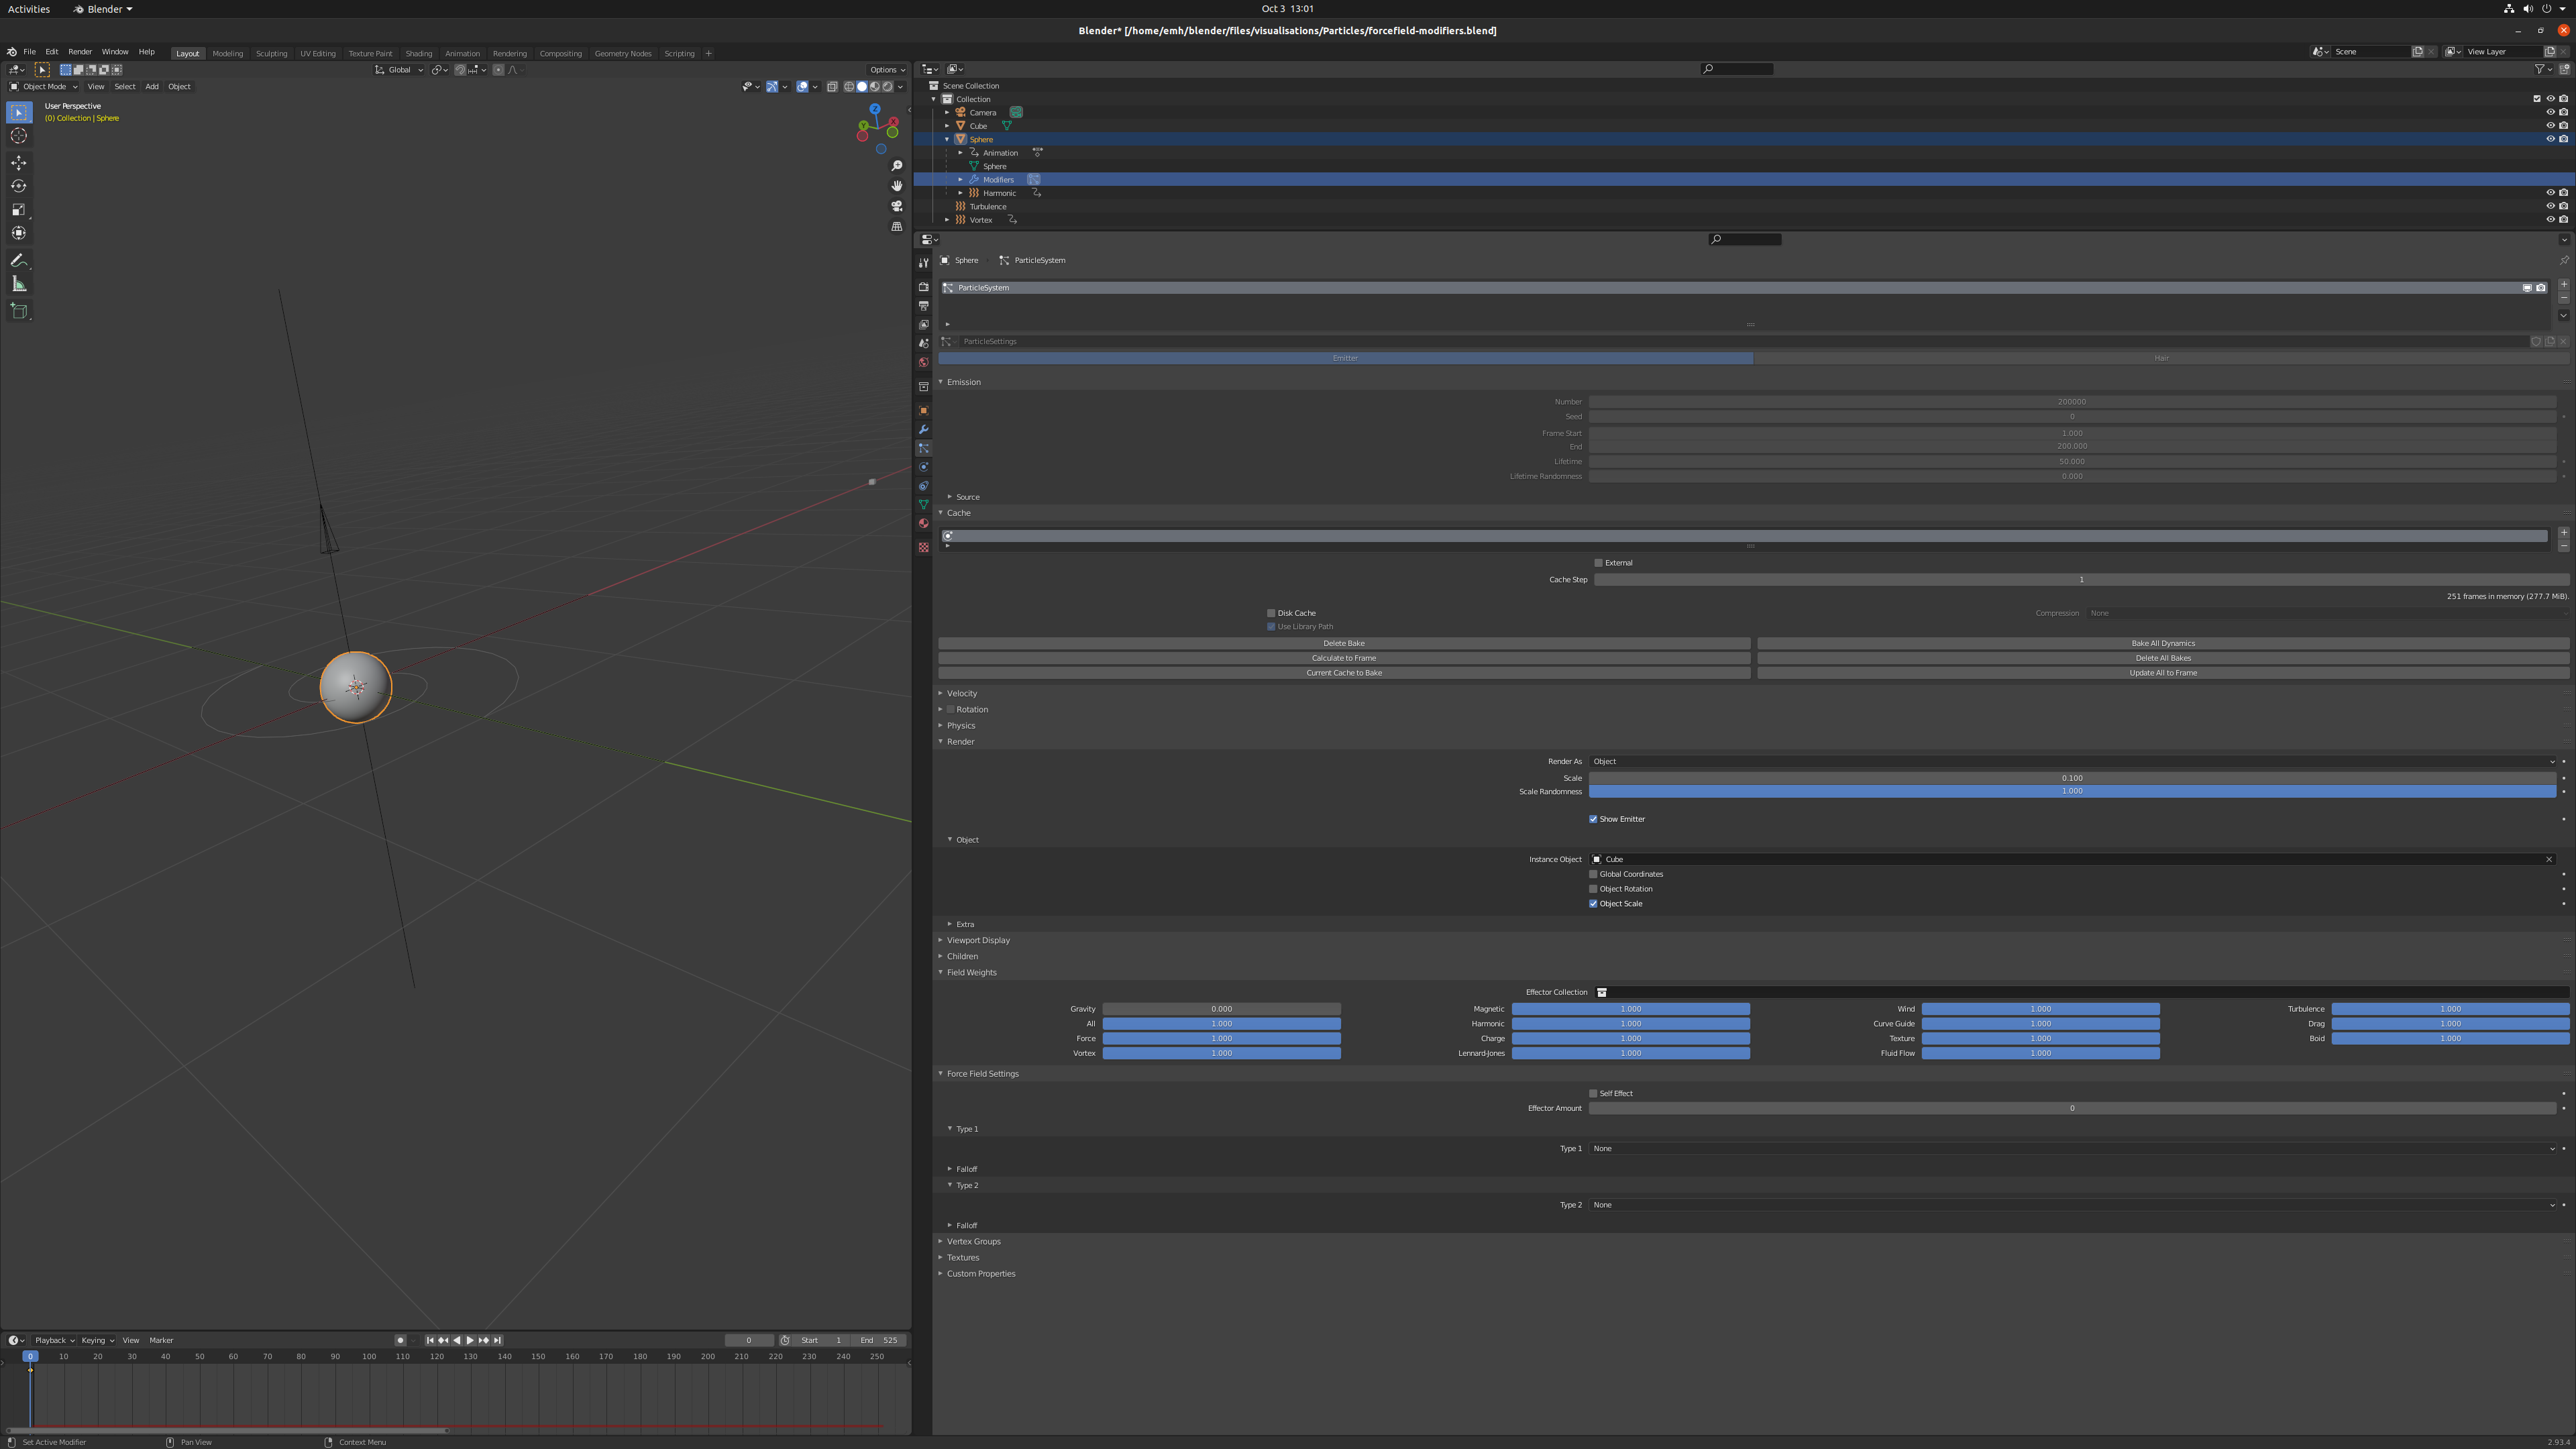
Task: Click the Bake All Dynamics button
Action: click(2163, 644)
